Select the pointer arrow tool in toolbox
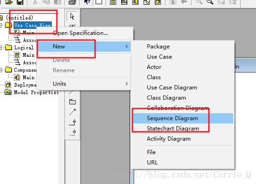256x184 pixels. point(72,16)
